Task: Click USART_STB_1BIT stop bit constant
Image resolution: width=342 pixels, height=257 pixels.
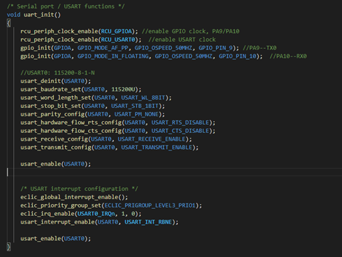Action: click(135, 106)
